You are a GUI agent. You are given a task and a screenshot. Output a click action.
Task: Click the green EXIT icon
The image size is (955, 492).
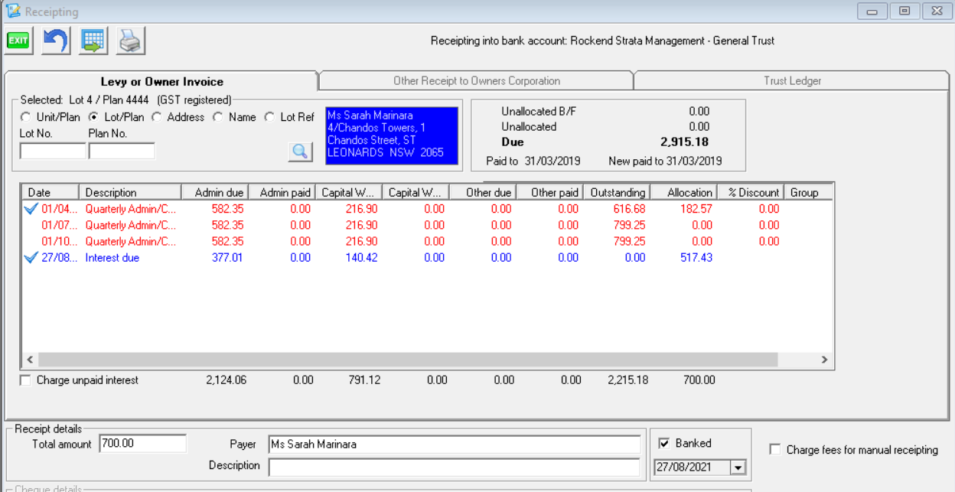pos(18,41)
